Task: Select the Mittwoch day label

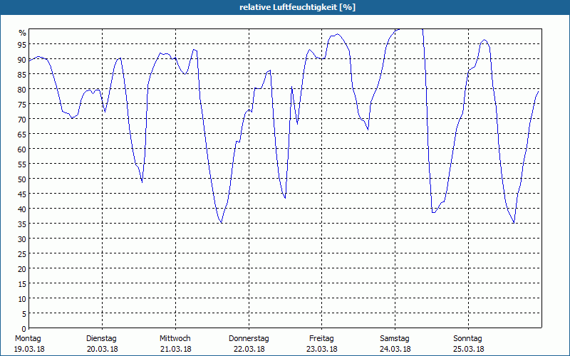Action: 175,338
